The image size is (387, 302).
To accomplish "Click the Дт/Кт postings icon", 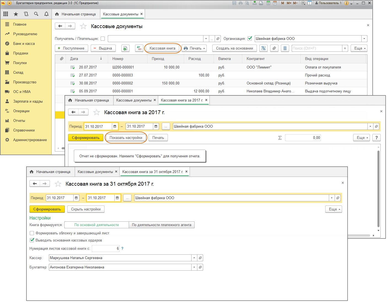I will (x=139, y=48).
